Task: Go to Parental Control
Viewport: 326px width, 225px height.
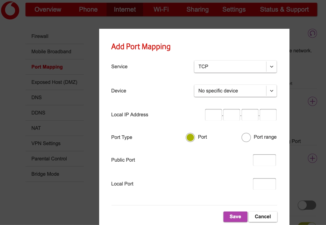Action: [49, 159]
